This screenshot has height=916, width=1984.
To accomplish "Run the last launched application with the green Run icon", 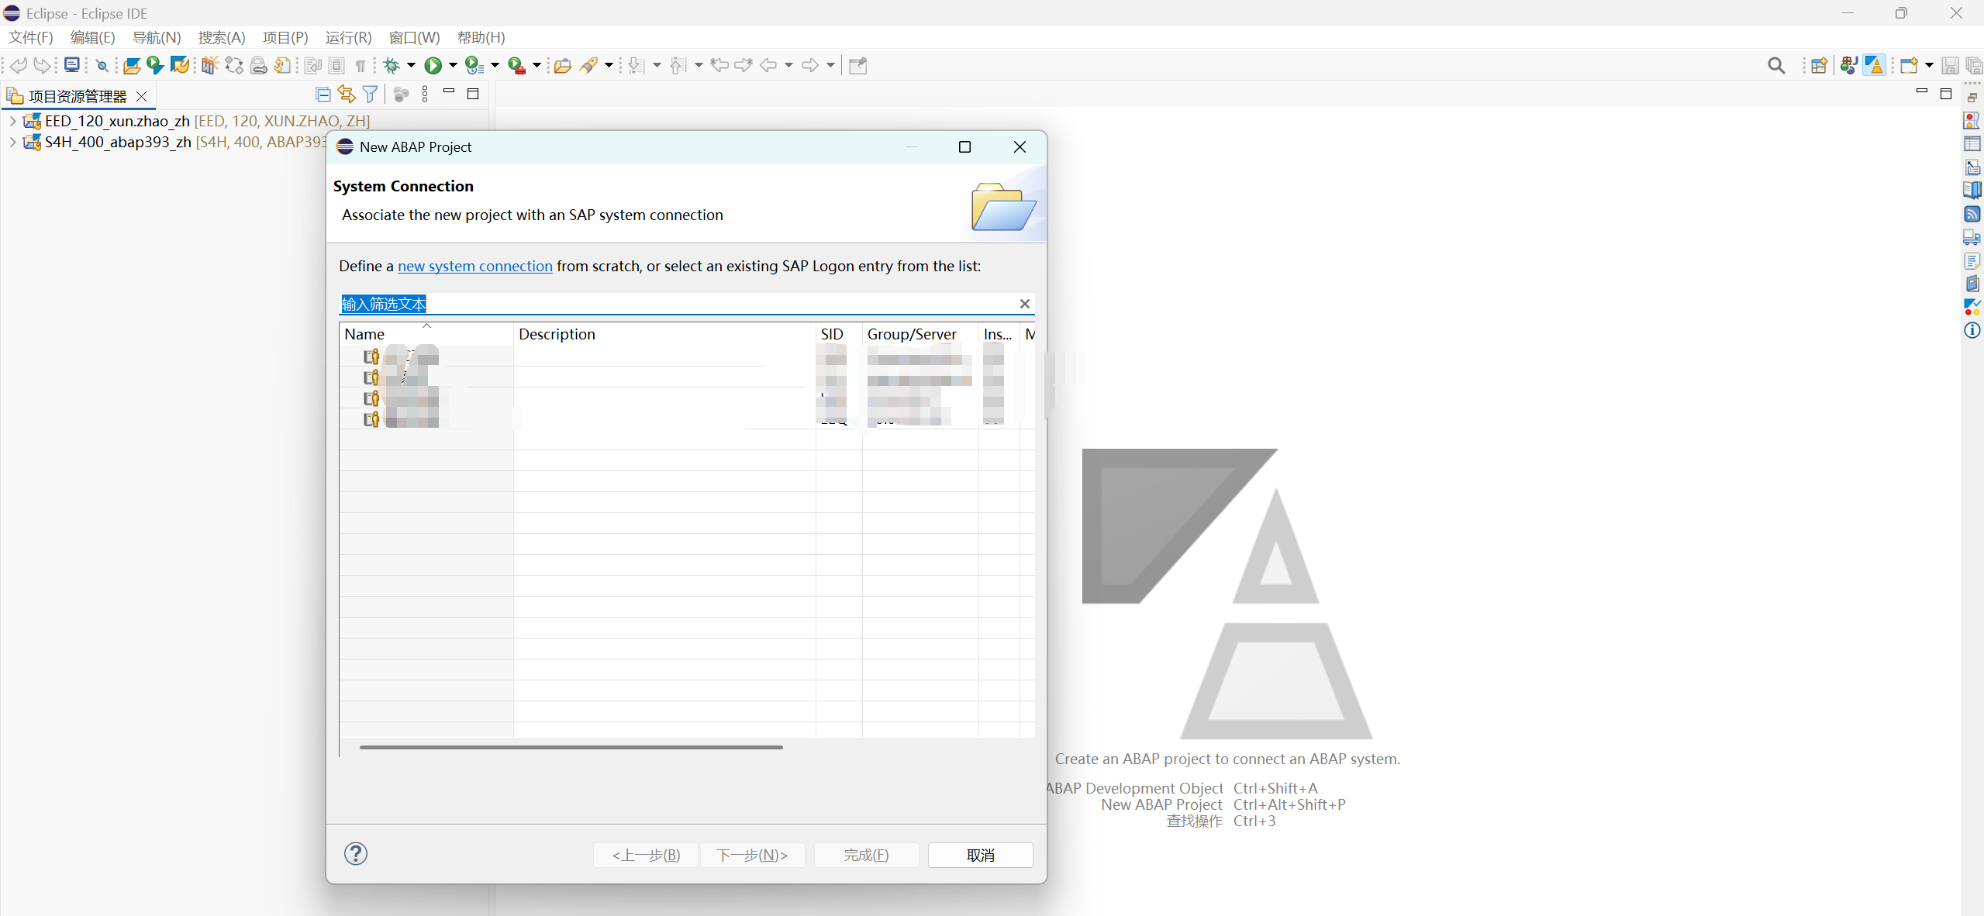I will click(x=434, y=65).
